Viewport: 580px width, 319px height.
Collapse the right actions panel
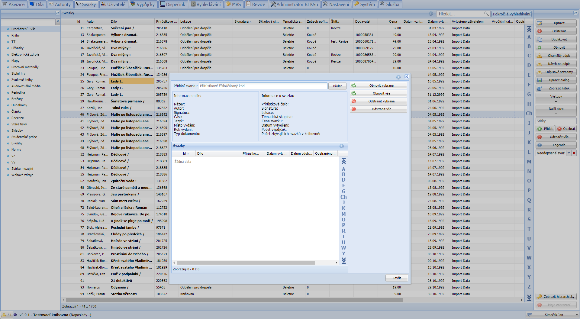point(575,13)
